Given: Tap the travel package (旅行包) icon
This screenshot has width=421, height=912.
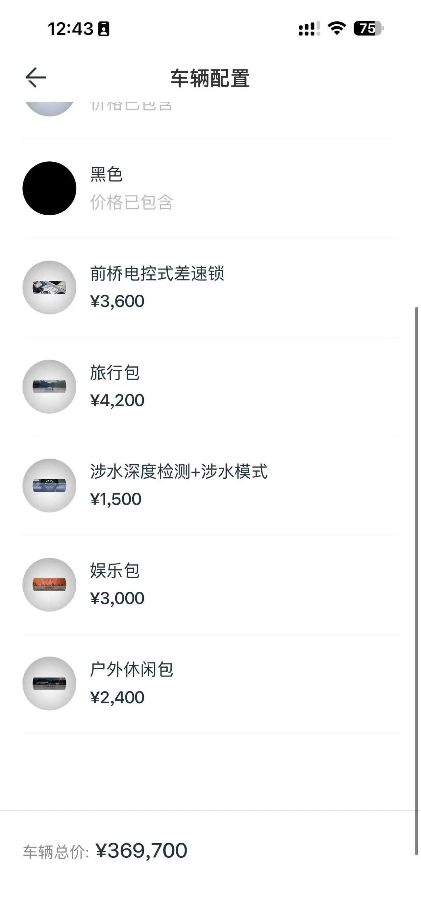Looking at the screenshot, I should (49, 387).
